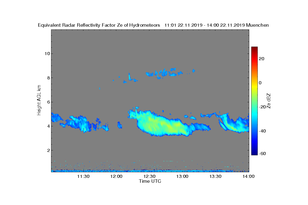Image resolution: width=308 pixels, height=205 pixels.
Task: Click the 12:00 time tick label
Action: [116, 176]
